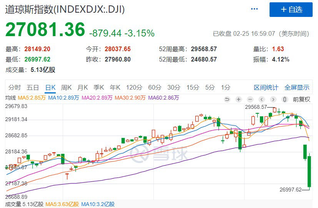
Task: Click the closing time 已收盘 02-25 16:59:07
Action: 244,34
